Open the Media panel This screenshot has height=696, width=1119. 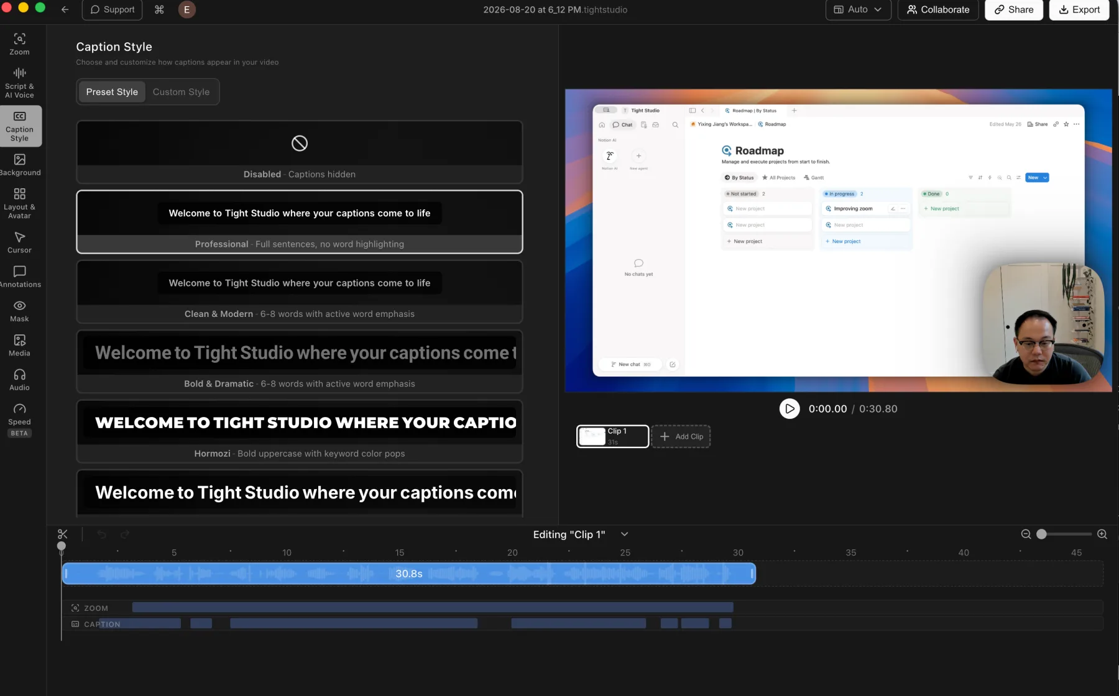19,346
